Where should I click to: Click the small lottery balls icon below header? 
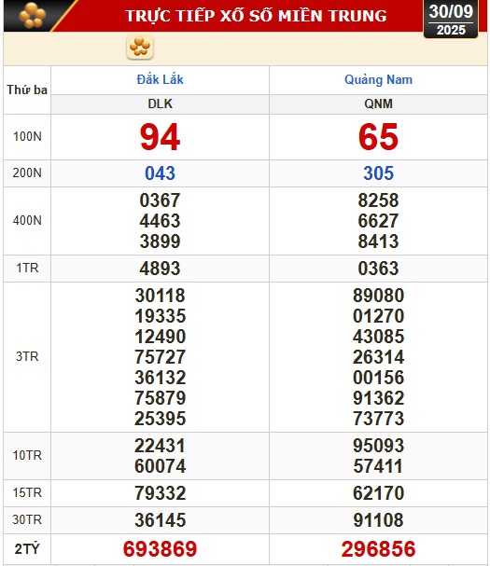pos(140,47)
